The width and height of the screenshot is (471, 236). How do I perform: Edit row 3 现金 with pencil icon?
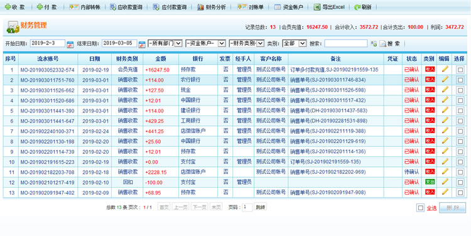(445, 90)
